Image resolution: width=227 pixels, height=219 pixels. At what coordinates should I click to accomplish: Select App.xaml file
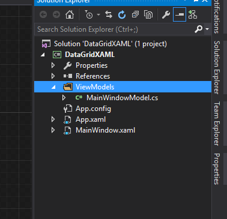pos(91,119)
